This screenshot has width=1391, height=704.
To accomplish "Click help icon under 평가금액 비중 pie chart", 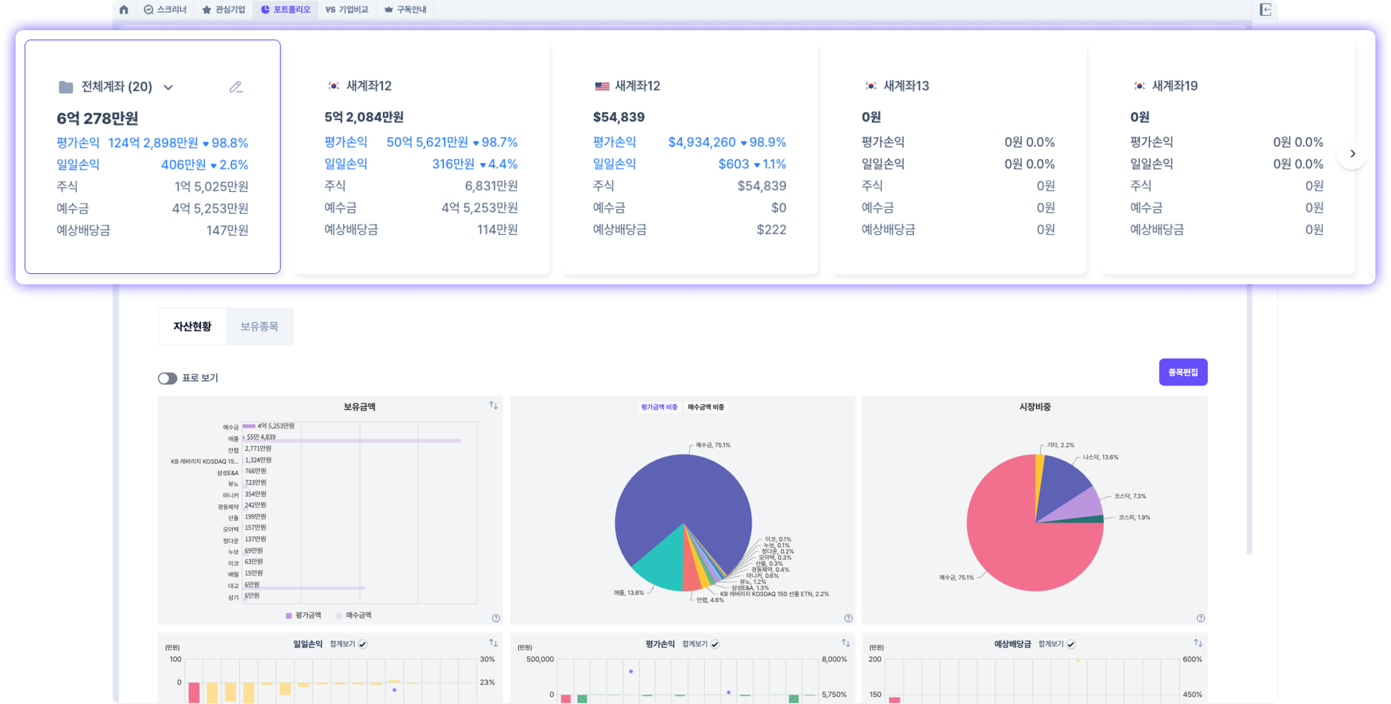I will 848,618.
